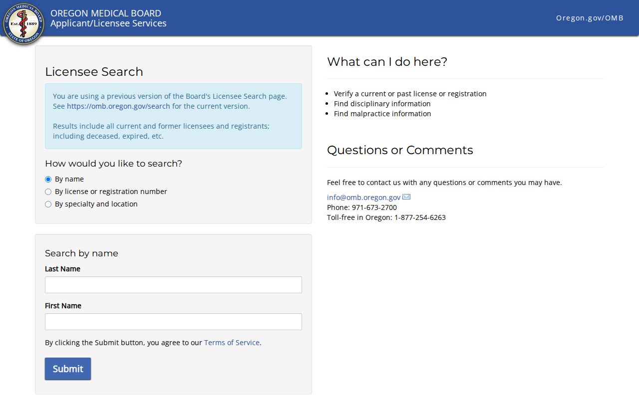This screenshot has height=399, width=639.
Task: Click 'Verify a current or past license' item
Action: coord(410,94)
